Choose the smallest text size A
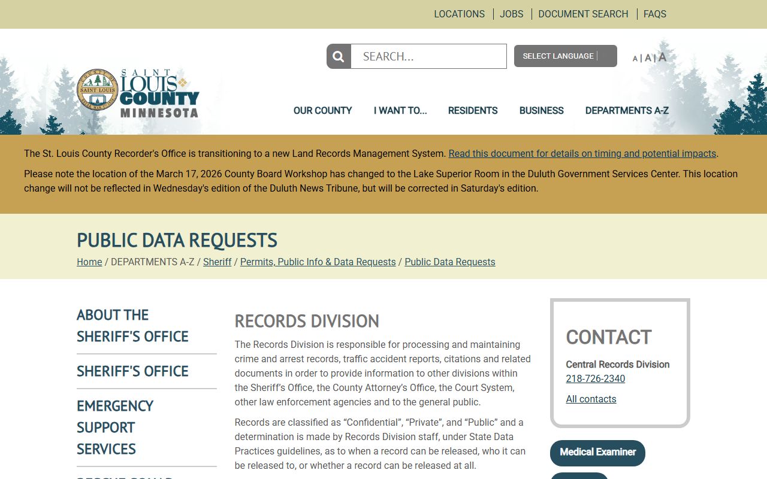 635,58
